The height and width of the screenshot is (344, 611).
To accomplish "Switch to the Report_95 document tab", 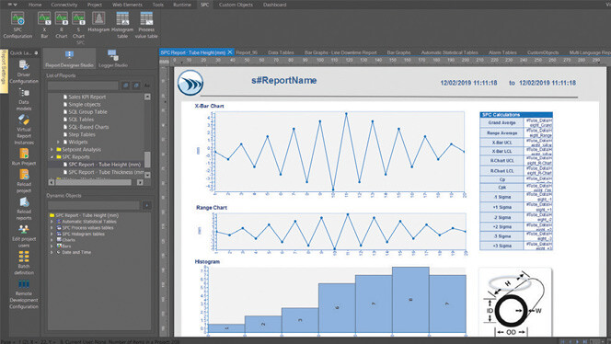I will click(x=247, y=52).
